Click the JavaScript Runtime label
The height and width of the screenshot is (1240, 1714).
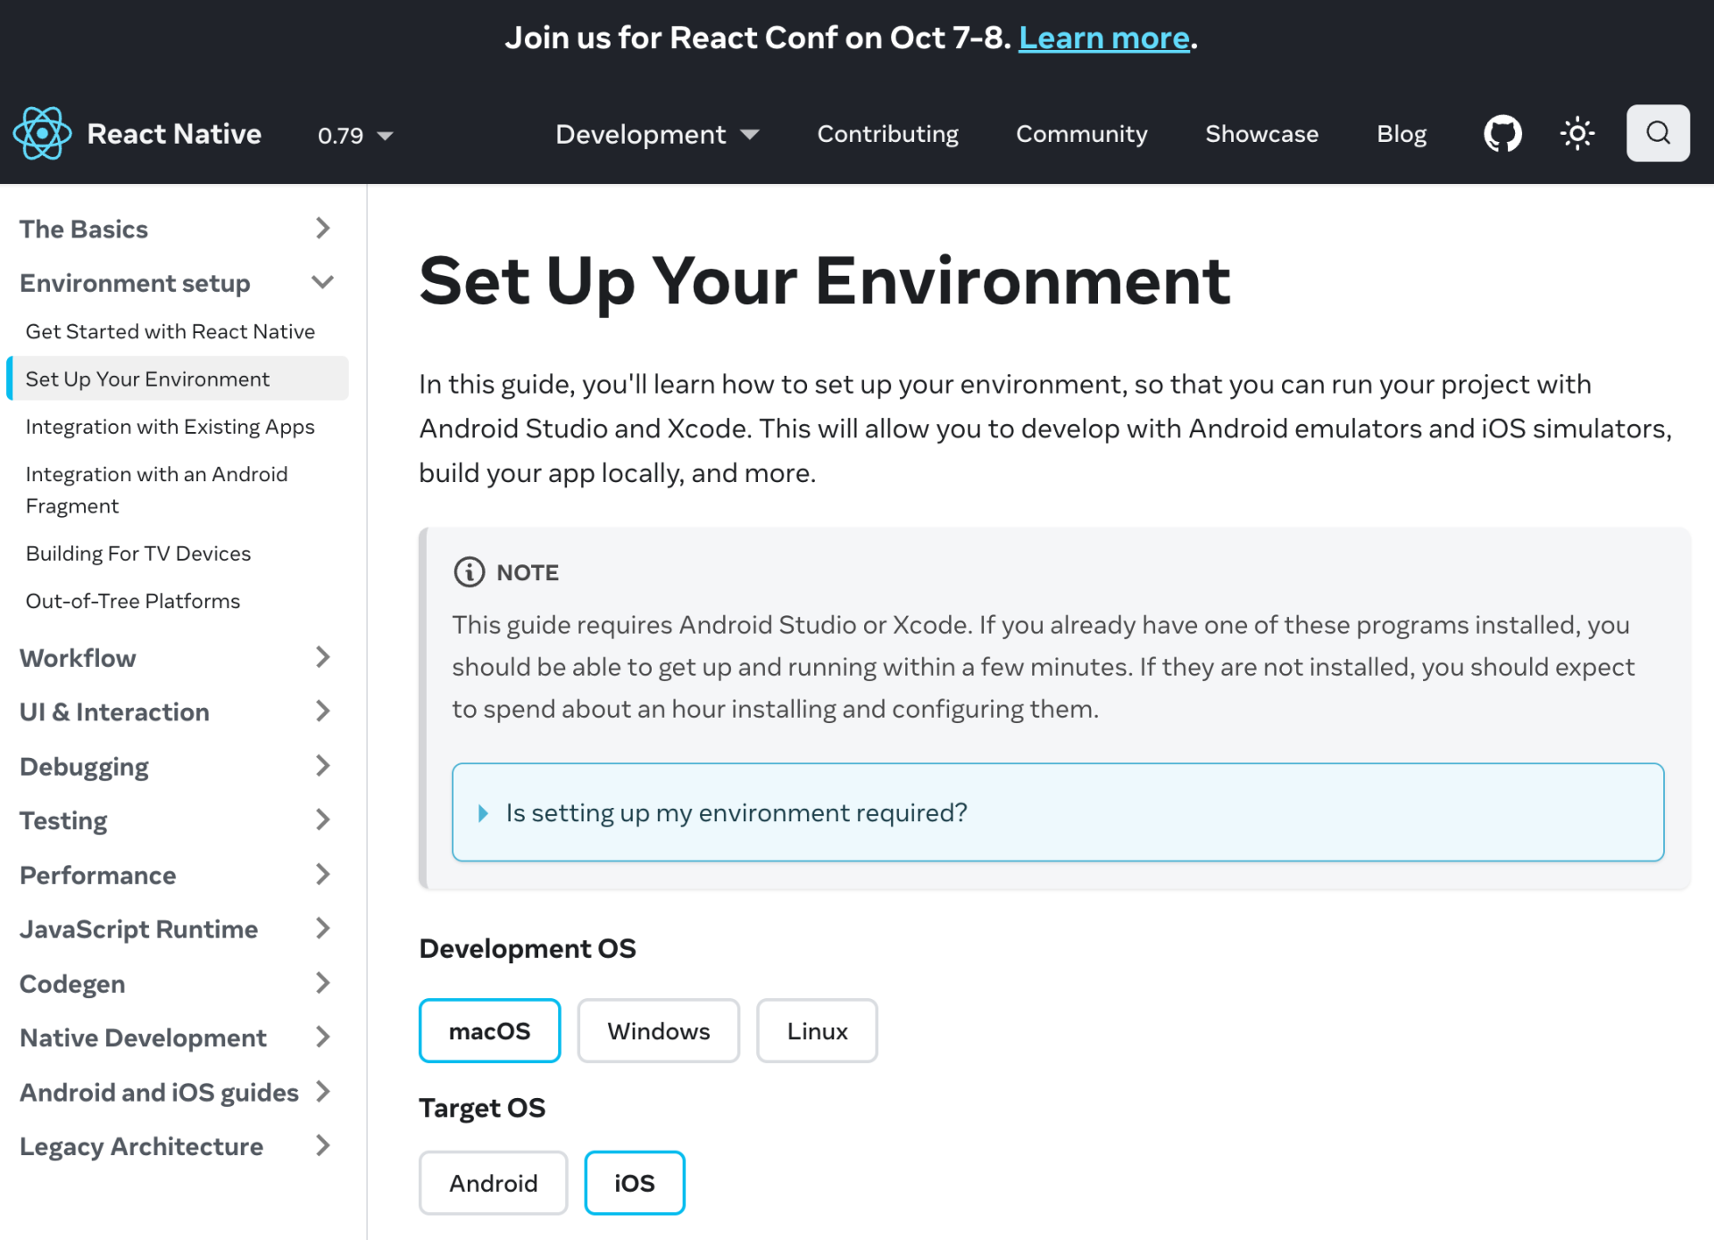pos(138,929)
